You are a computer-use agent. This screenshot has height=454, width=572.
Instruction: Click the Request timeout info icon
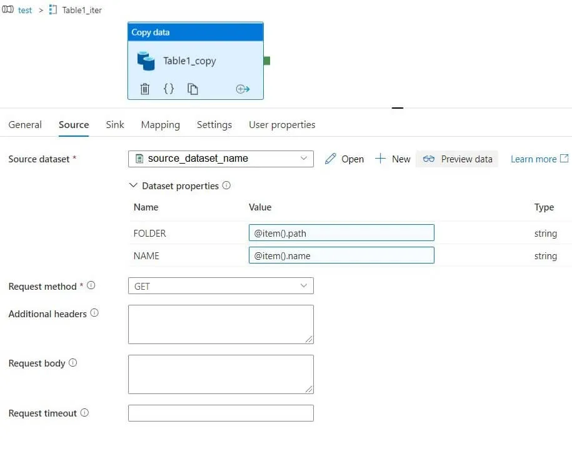[84, 413]
